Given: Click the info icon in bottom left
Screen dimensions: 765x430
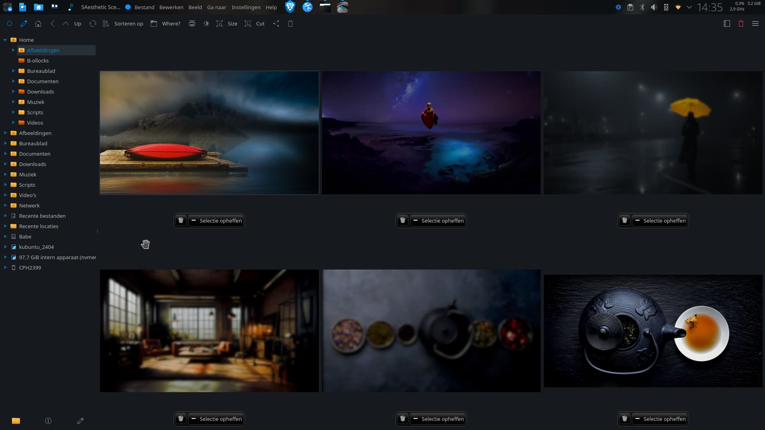Looking at the screenshot, I should 48,421.
